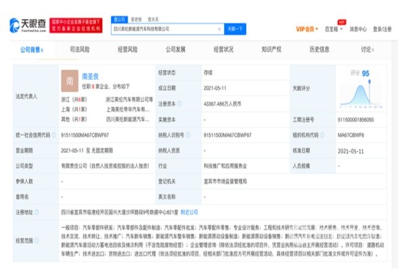Click the 上海（共1家） region entry
The height and width of the screenshot is (271, 406).
(74, 110)
